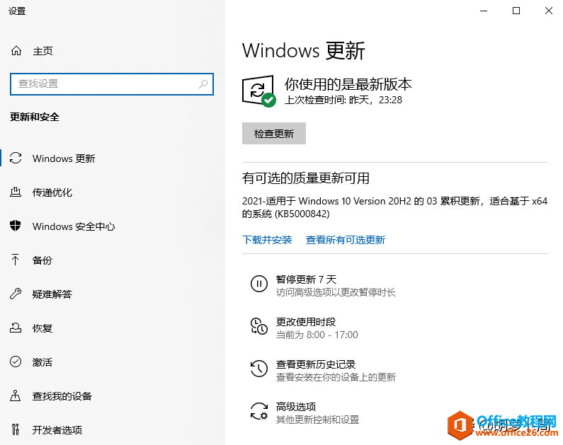Focus the 查找设置 search field
This screenshot has width=563, height=445.
(112, 84)
